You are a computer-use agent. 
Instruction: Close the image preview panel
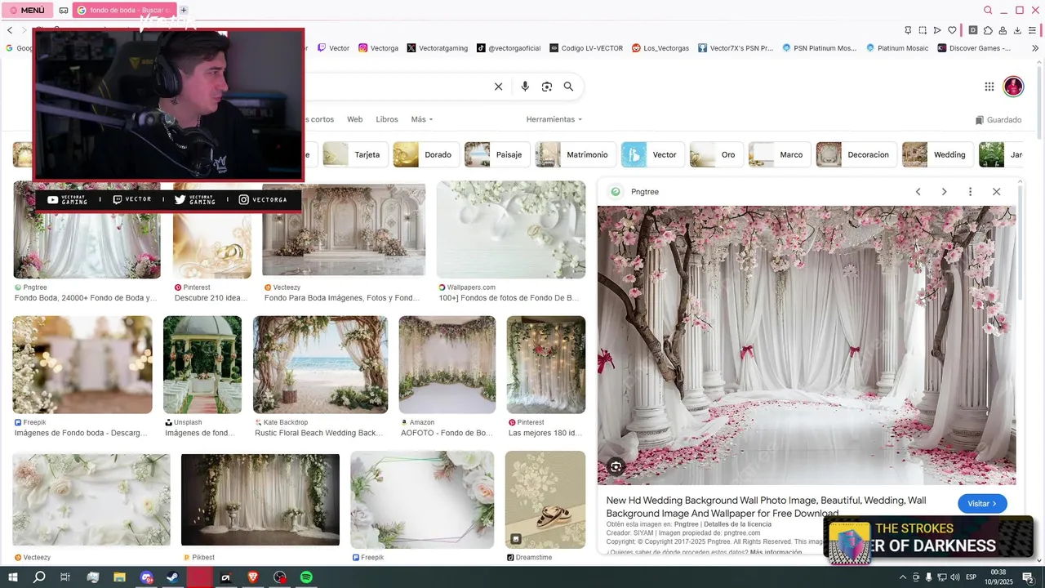click(x=996, y=192)
